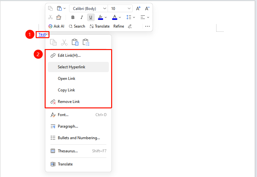Expand the highlight color options arrow
This screenshot has width=257, height=177.
(106, 17)
